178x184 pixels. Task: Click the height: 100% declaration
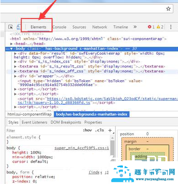point(27,153)
